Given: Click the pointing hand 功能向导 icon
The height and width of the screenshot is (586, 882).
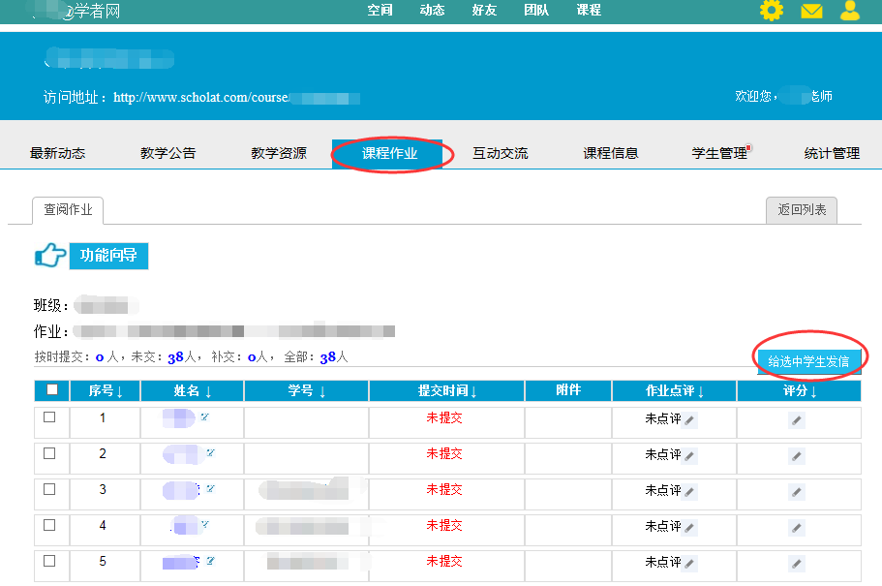Looking at the screenshot, I should (50, 257).
